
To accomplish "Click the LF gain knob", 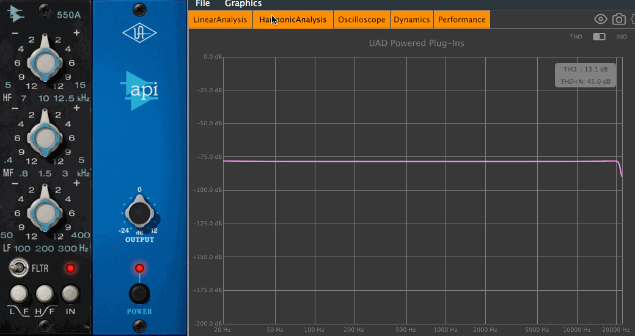I will [x=45, y=213].
